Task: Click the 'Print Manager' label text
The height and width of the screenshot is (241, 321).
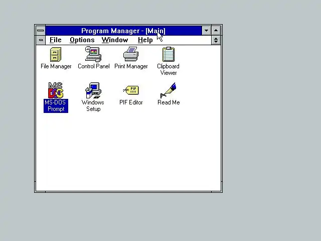Action: point(131,66)
